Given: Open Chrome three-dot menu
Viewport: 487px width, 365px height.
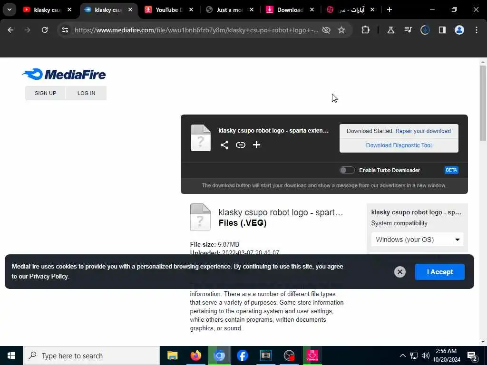Looking at the screenshot, I should (x=476, y=30).
